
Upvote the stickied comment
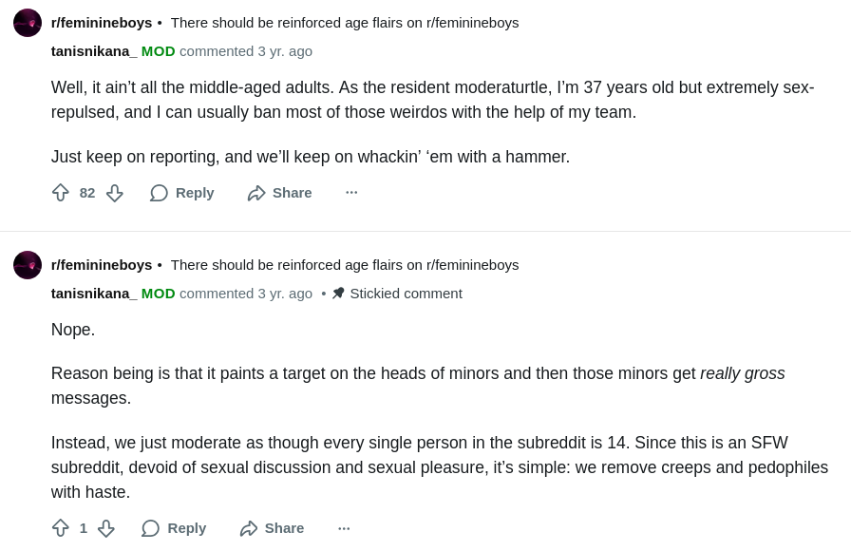pos(61,528)
